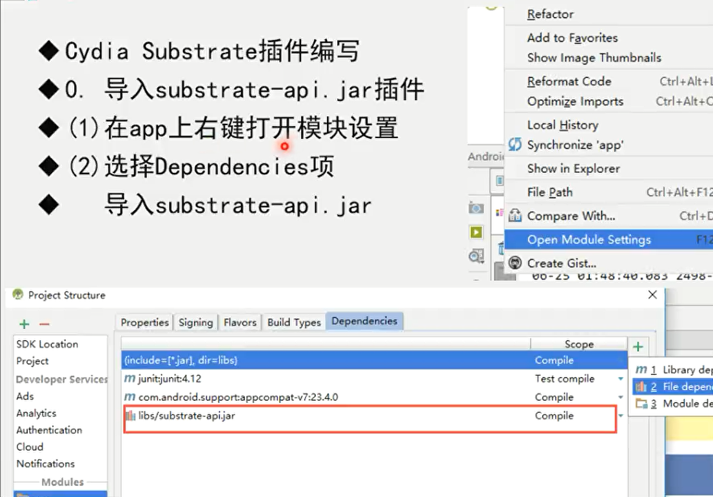Click the red minus remove-module icon
713x497 pixels.
[x=44, y=324]
